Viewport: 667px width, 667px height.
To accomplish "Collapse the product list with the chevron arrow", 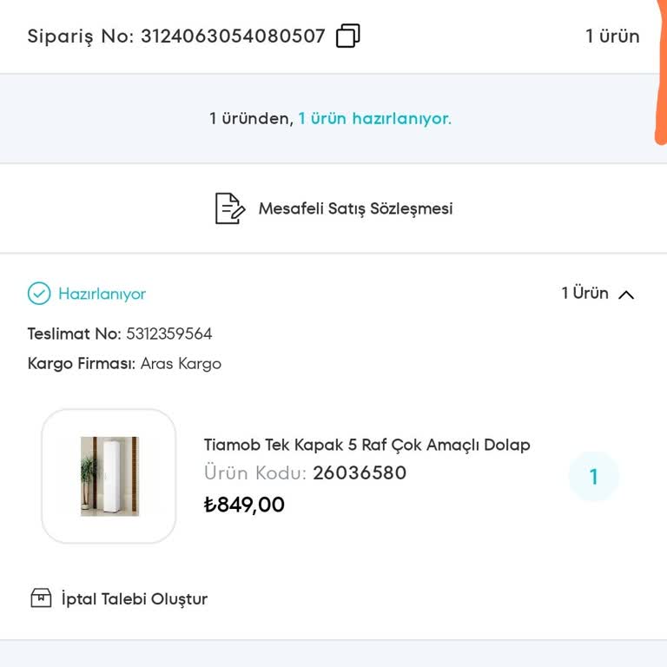I will [x=626, y=294].
